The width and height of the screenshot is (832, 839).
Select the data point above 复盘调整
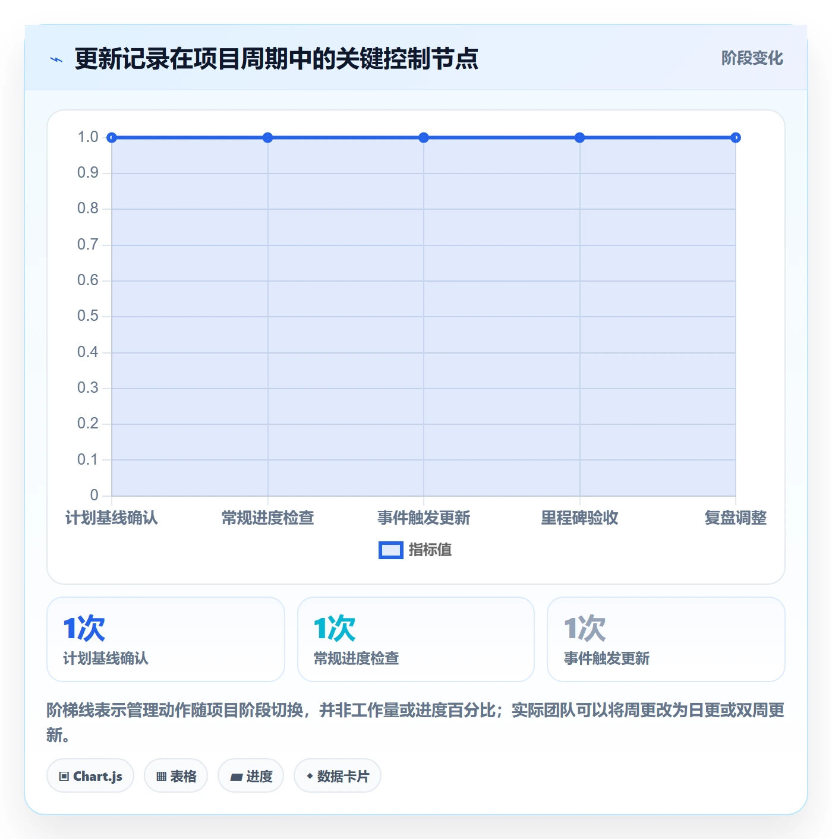tap(736, 138)
